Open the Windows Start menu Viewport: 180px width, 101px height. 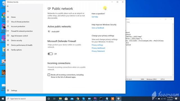3,98
